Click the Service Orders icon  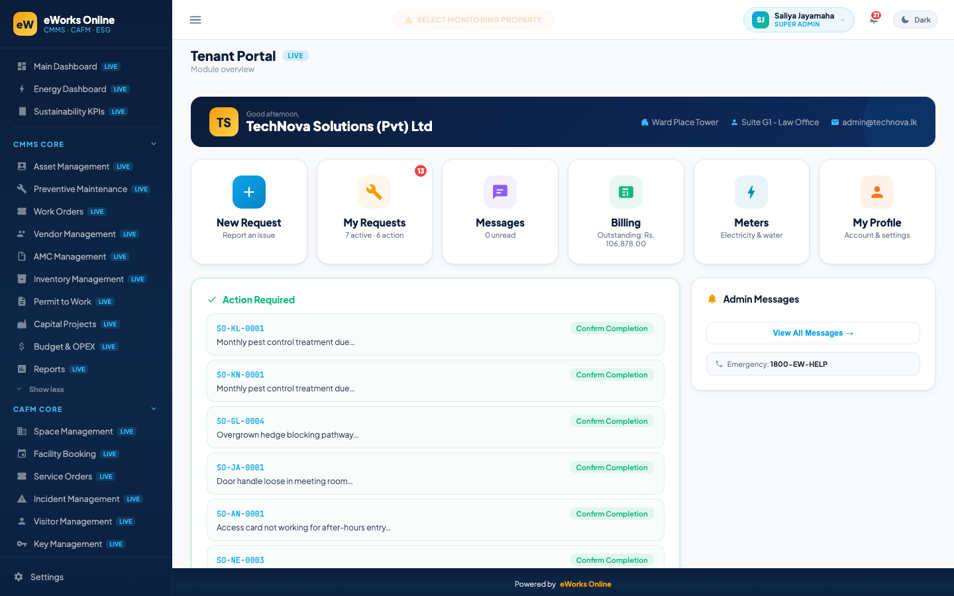pos(22,476)
